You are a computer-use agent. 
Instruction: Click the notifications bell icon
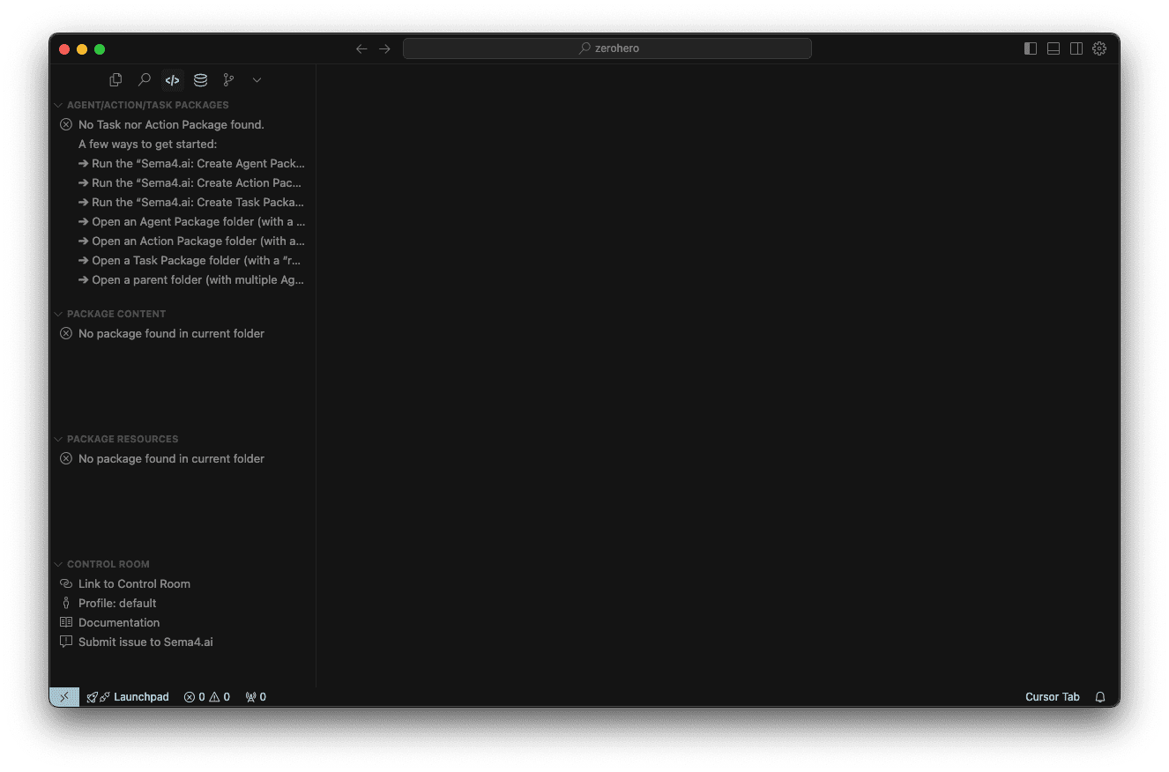click(x=1099, y=696)
